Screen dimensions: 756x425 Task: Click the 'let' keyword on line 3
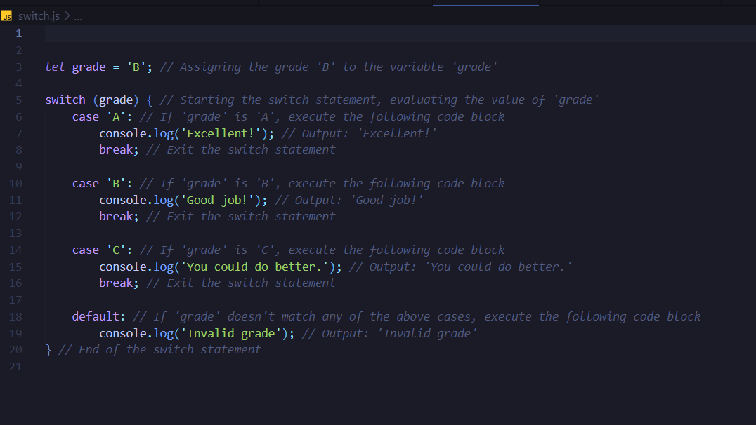[55, 67]
